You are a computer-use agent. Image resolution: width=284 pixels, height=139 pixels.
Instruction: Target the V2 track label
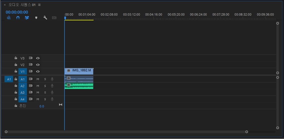(x=22, y=65)
